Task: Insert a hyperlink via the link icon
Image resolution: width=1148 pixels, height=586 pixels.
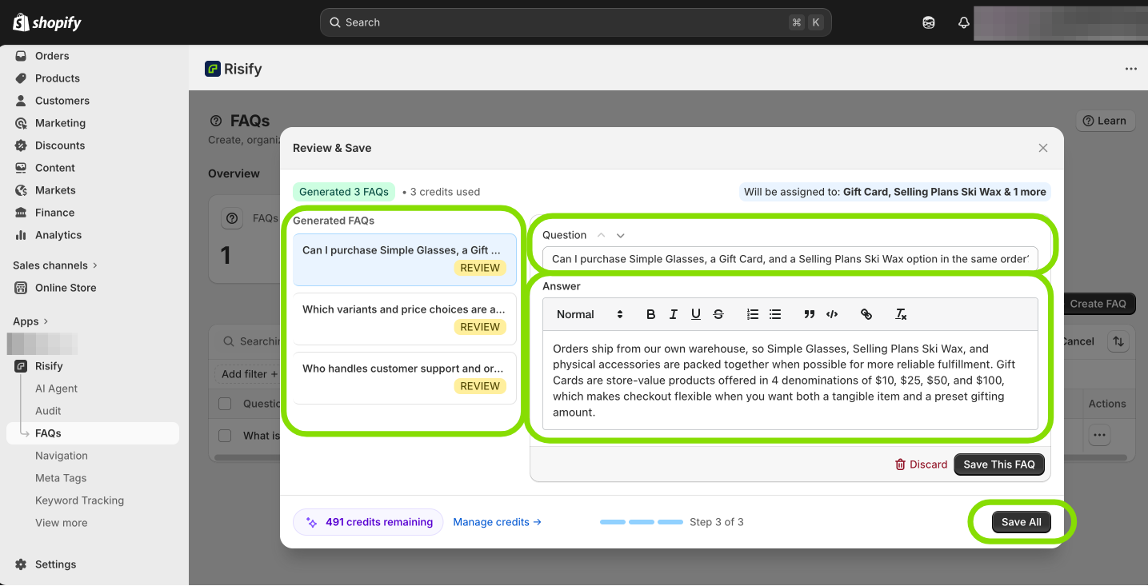Action: pyautogui.click(x=866, y=314)
